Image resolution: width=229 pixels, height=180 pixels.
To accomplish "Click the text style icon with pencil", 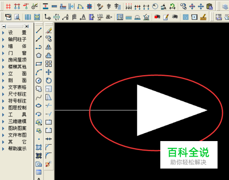I will [100, 6].
